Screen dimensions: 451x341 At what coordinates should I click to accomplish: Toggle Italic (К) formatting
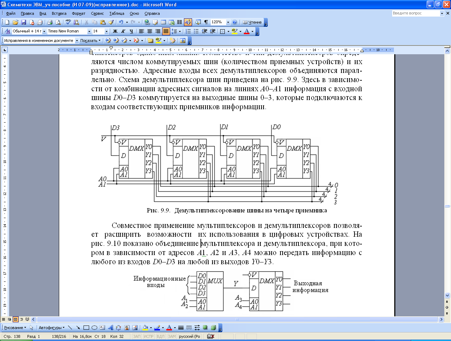[x=123, y=31]
